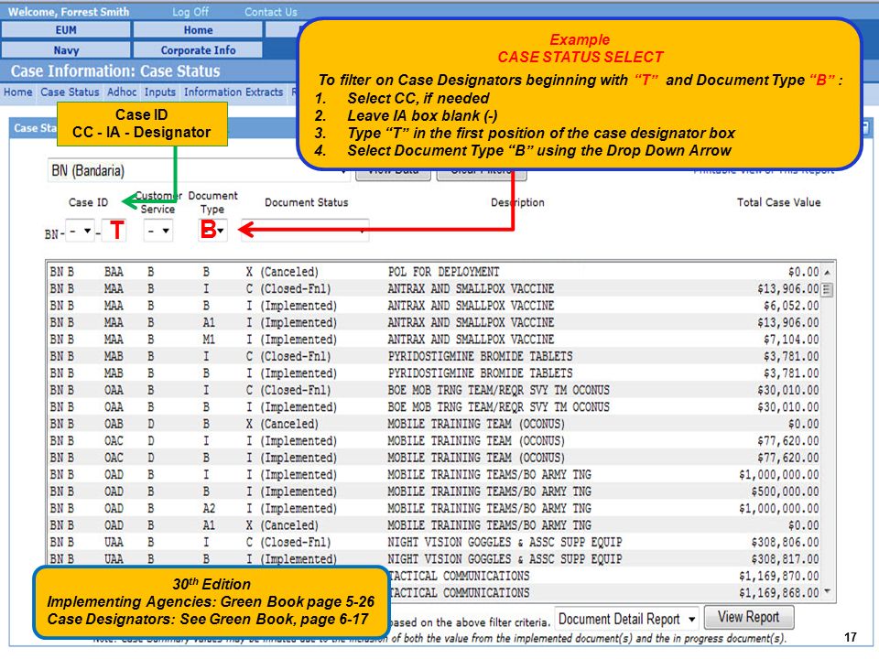Select the MAA A1 ANTRAX vaccine row
879x659 pixels.
click(434, 322)
